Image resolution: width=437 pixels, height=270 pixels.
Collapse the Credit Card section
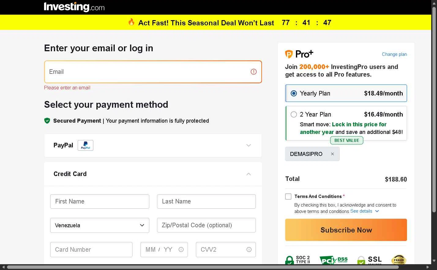pyautogui.click(x=248, y=174)
